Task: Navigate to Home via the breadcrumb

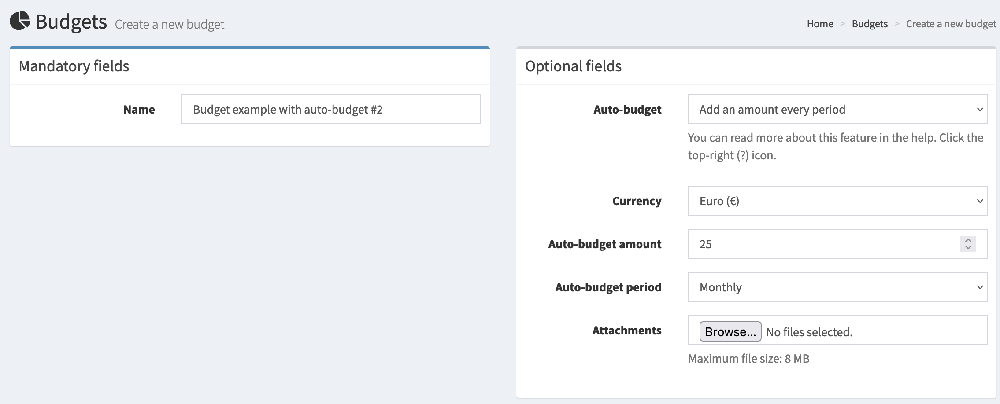Action: click(x=820, y=23)
